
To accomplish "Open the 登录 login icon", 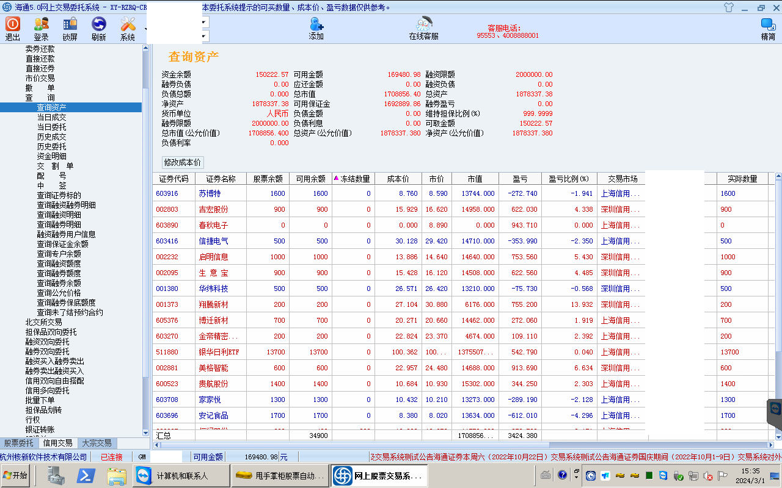I will tap(41, 28).
